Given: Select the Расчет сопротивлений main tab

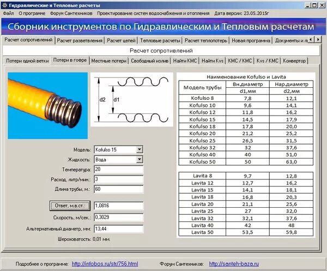Looking at the screenshot, I should click(28, 40).
